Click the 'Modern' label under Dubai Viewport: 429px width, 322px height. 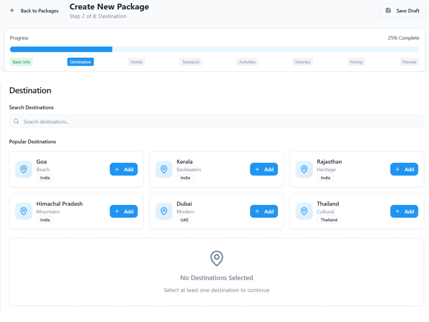pos(185,212)
